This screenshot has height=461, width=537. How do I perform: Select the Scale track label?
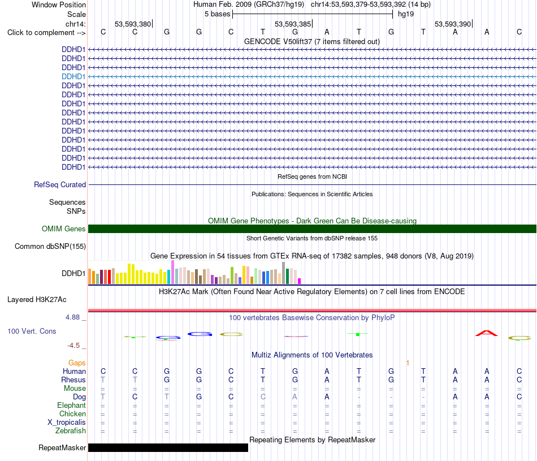point(76,14)
